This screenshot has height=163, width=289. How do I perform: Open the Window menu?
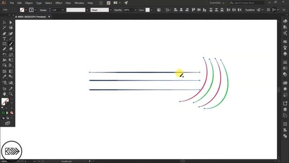[x=79, y=3]
